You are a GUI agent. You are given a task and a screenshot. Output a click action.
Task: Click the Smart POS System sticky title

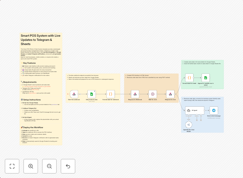(41, 40)
